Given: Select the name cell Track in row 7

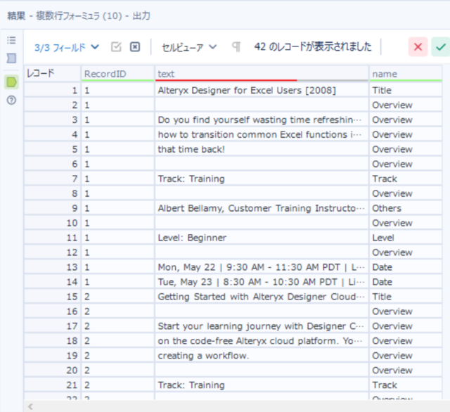Looking at the screenshot, I should (406, 179).
